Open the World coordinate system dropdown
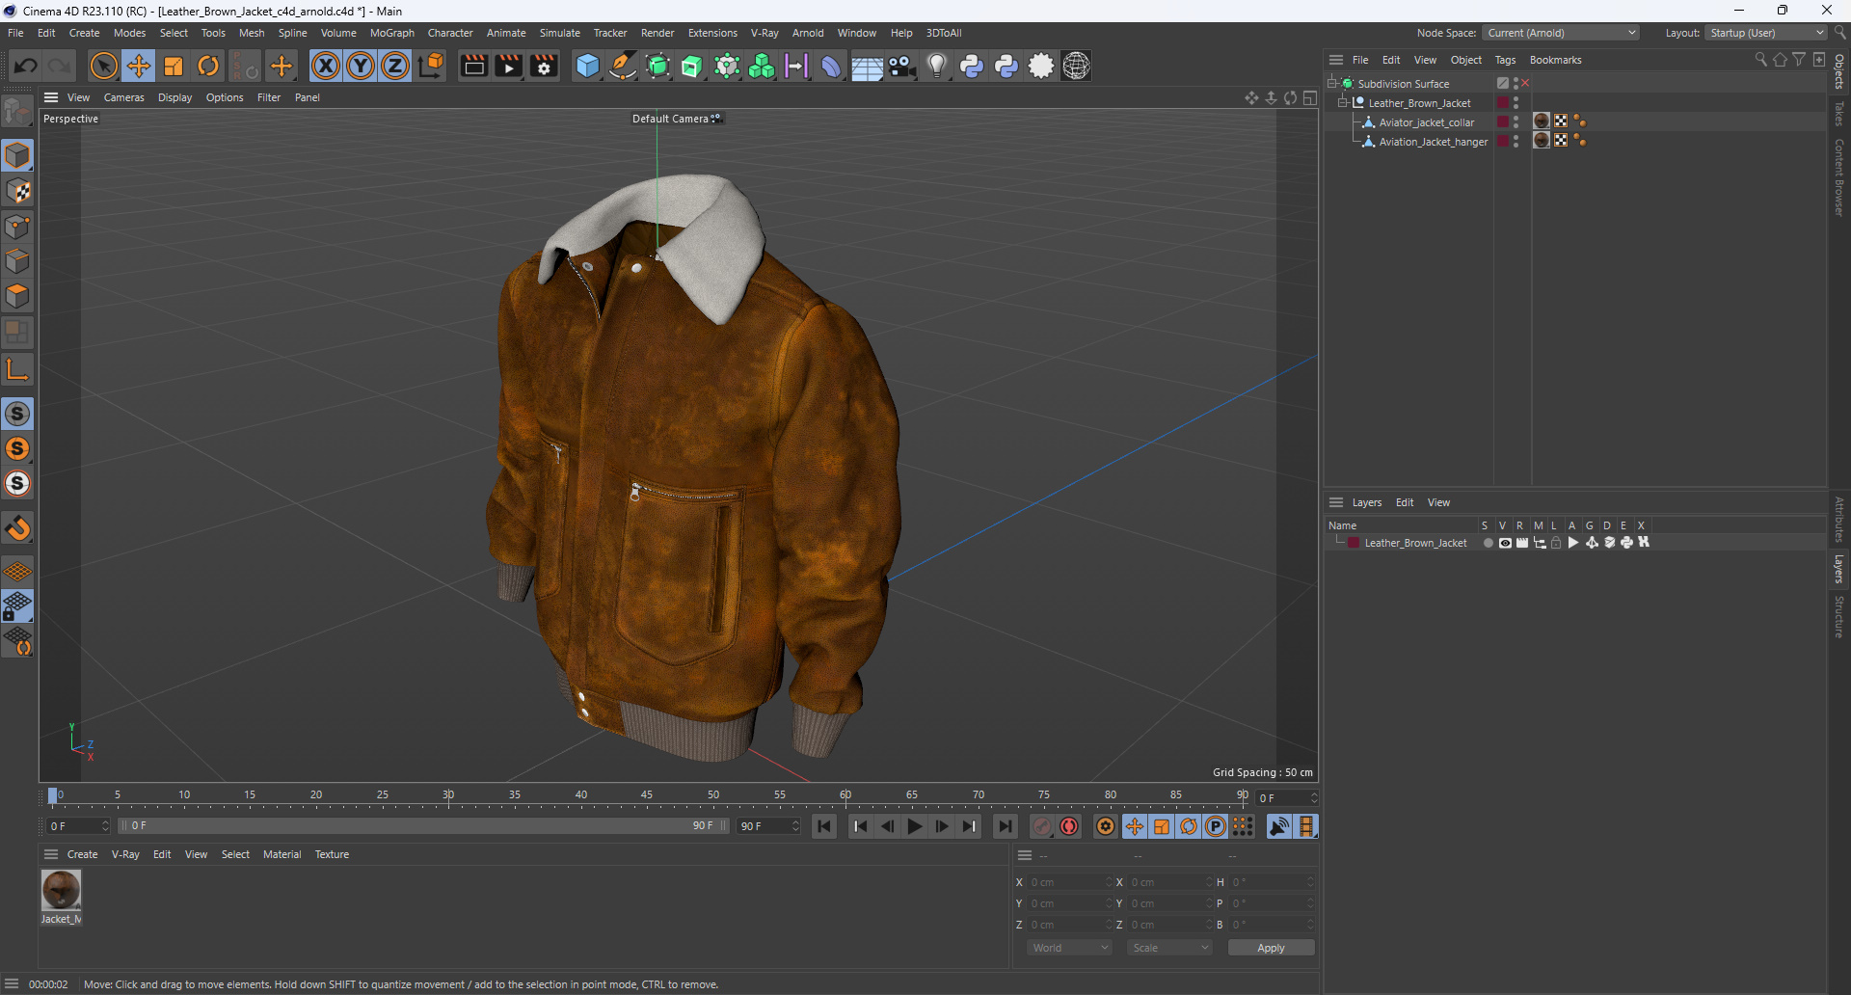 pos(1069,948)
